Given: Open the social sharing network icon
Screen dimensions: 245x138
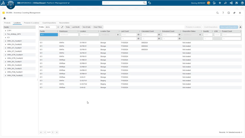Looking at the screenshot, I should pos(231,3).
